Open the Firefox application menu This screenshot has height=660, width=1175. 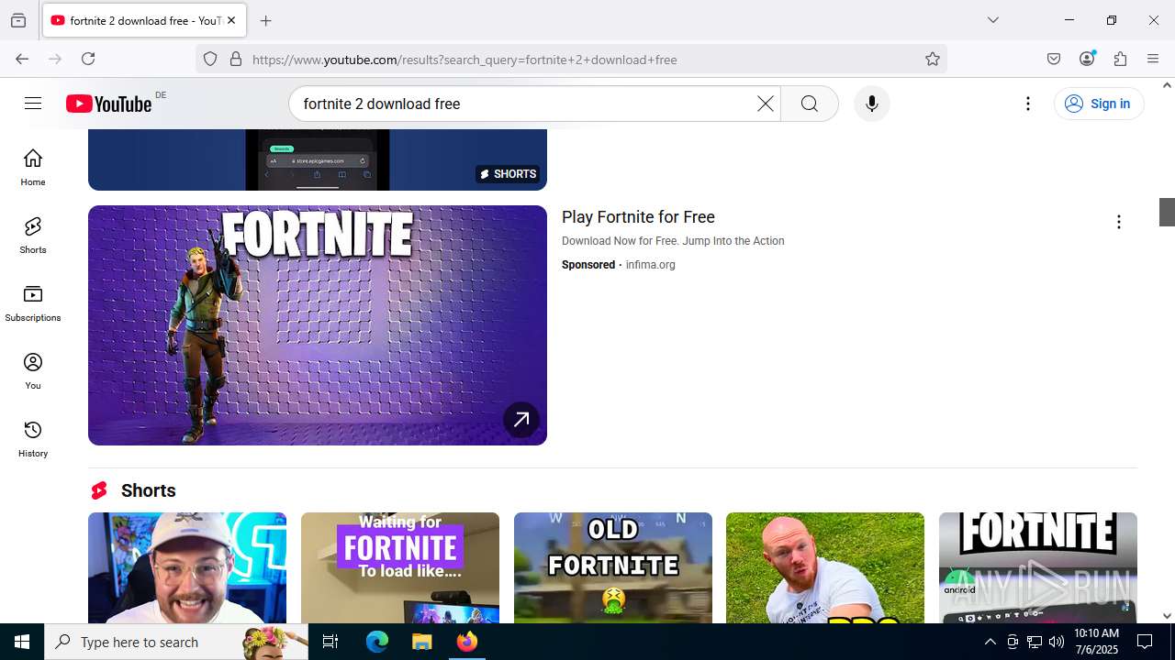click(x=1153, y=59)
